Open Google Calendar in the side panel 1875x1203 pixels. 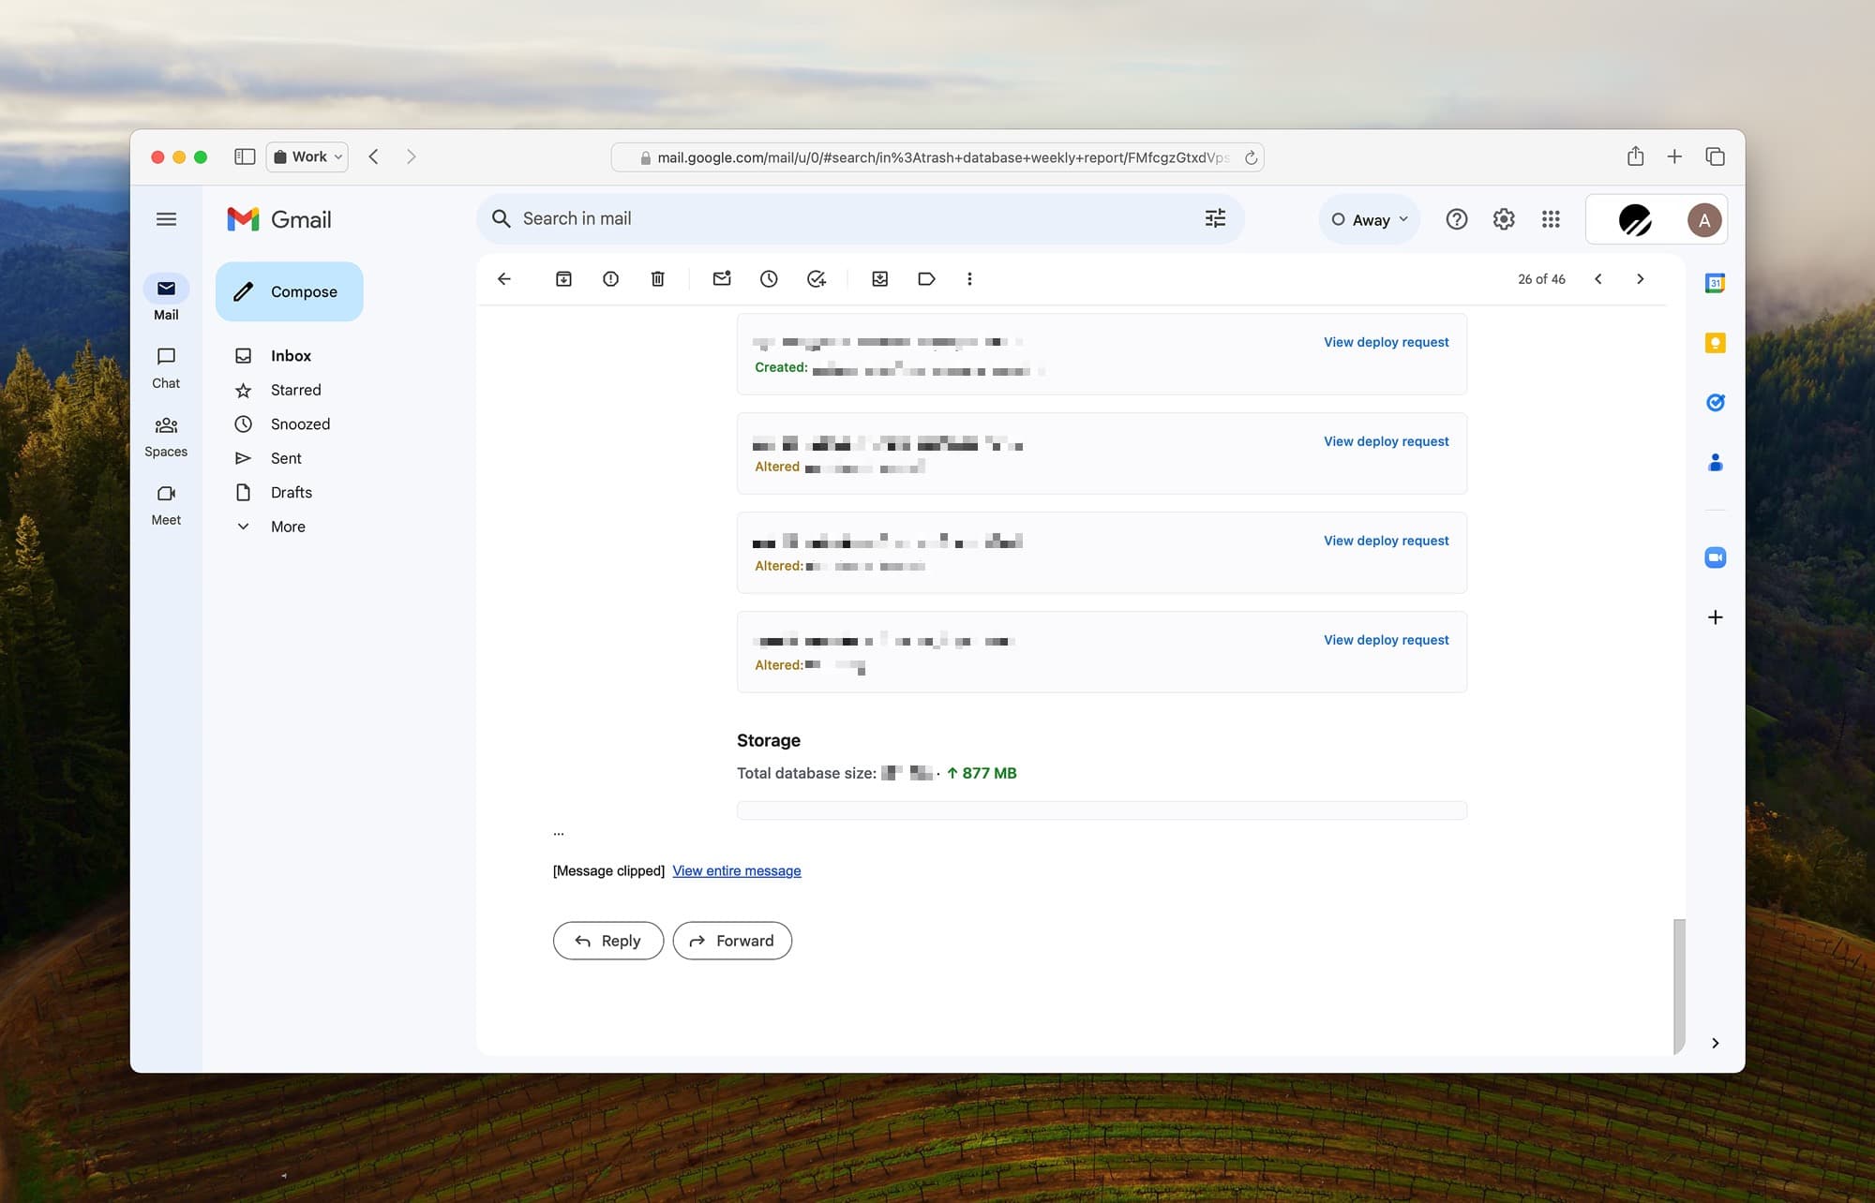coord(1715,283)
